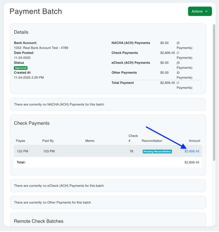Viewport: 219px width, 232px height.
Task: Open the $2,806.45 check amount link
Action: point(192,151)
